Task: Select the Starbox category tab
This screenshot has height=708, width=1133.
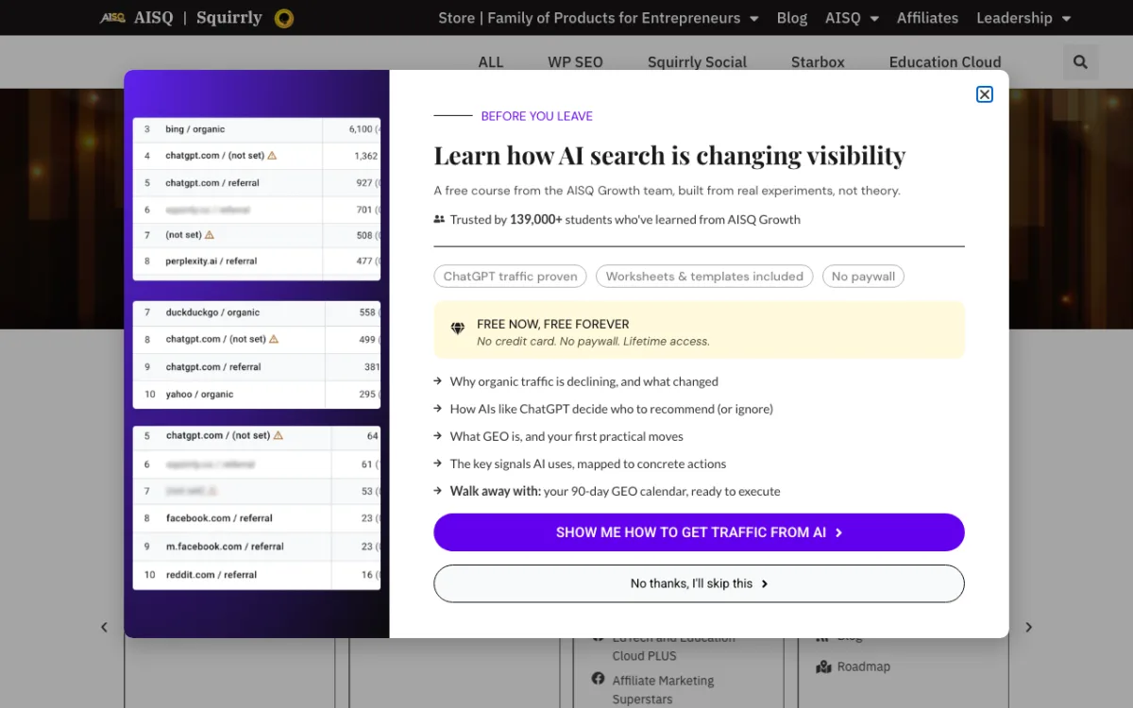Action: click(x=818, y=62)
